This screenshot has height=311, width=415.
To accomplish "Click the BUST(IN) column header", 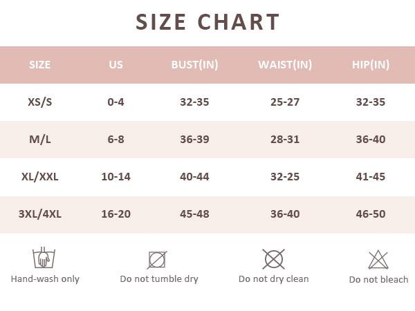I will click(x=194, y=65).
